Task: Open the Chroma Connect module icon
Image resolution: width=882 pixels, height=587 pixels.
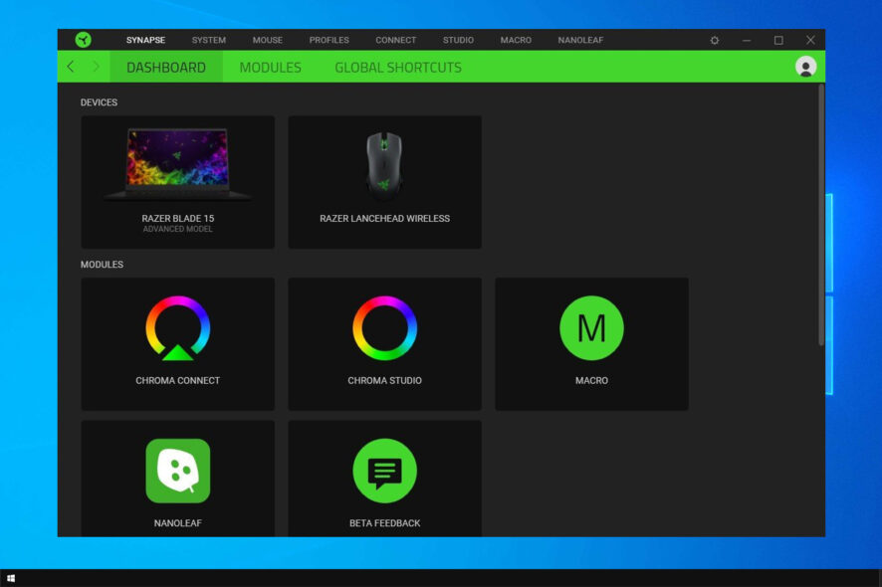Action: point(178,327)
